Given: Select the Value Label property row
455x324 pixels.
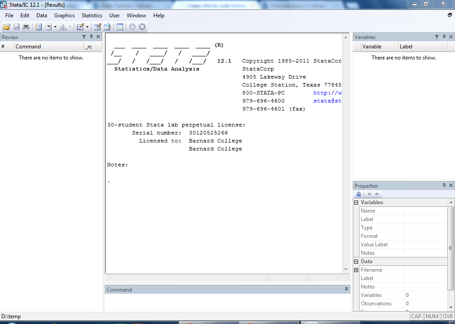Looking at the screenshot, I should (x=403, y=245).
